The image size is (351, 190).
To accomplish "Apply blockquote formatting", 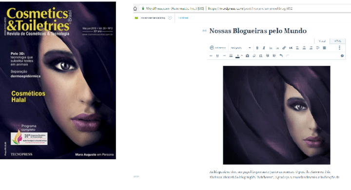I will (x=291, y=48).
